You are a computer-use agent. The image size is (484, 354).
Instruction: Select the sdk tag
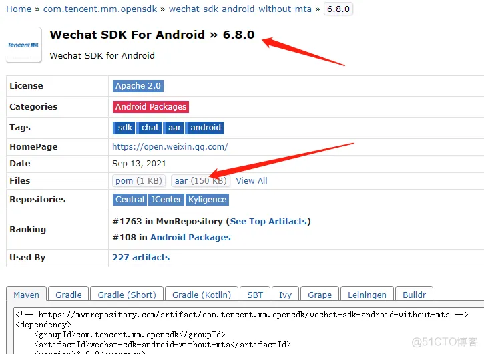(x=124, y=128)
